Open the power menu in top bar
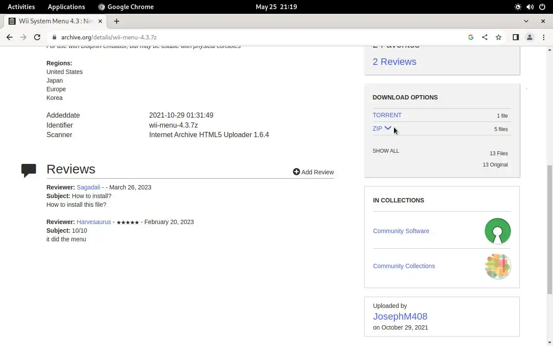The height and width of the screenshot is (346, 553). [x=542, y=6]
